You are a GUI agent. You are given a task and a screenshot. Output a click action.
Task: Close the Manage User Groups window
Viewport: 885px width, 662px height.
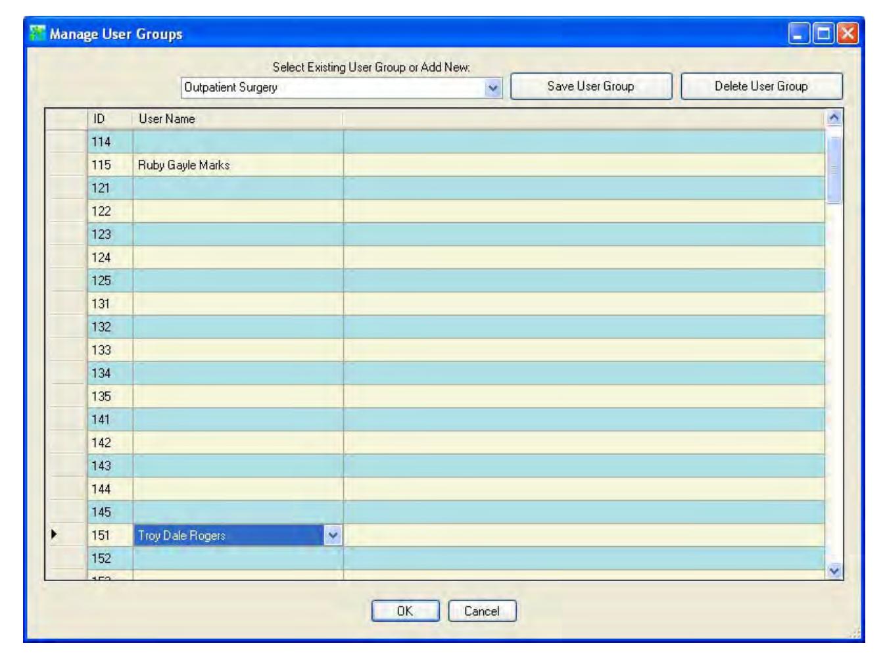848,33
